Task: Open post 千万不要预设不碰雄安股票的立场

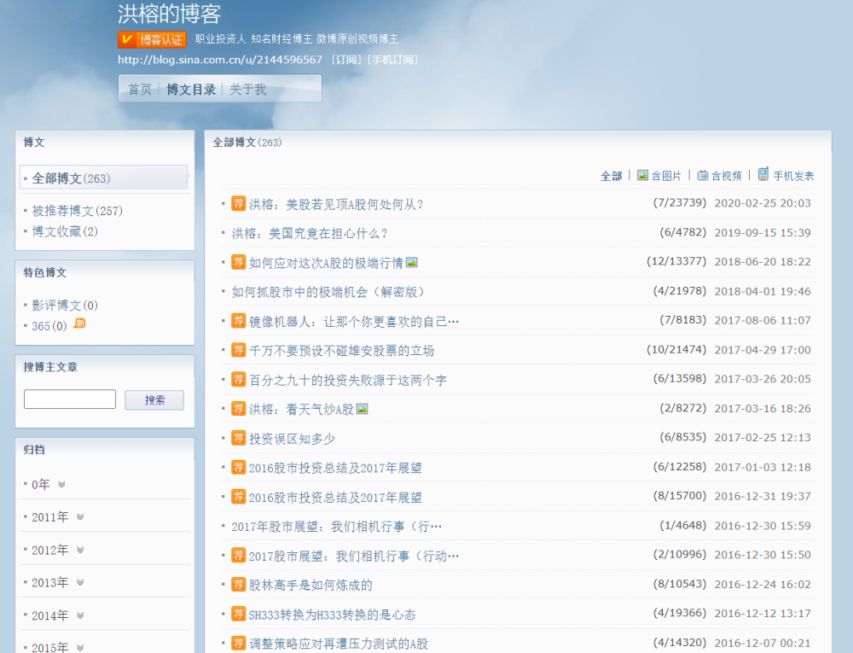Action: click(x=342, y=351)
